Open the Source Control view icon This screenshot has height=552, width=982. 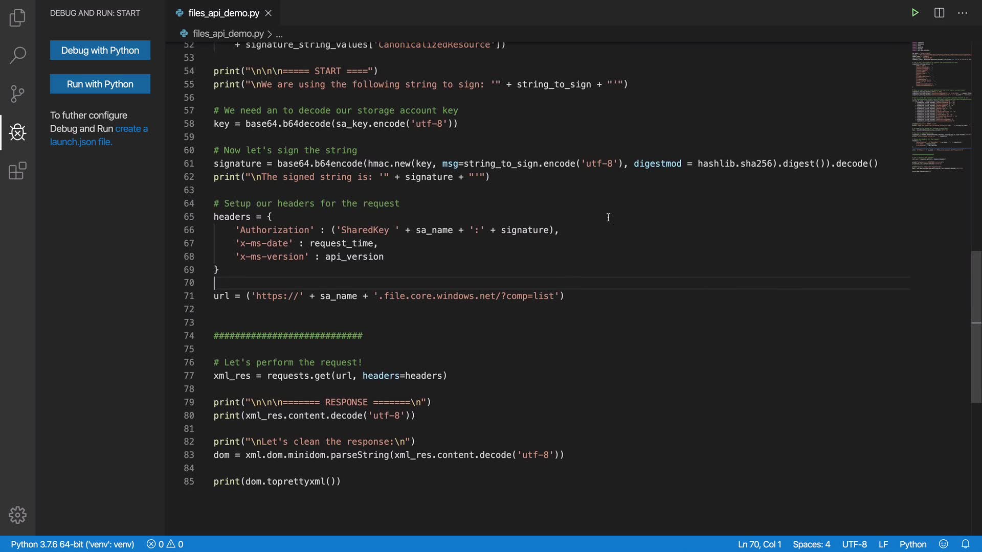point(17,94)
